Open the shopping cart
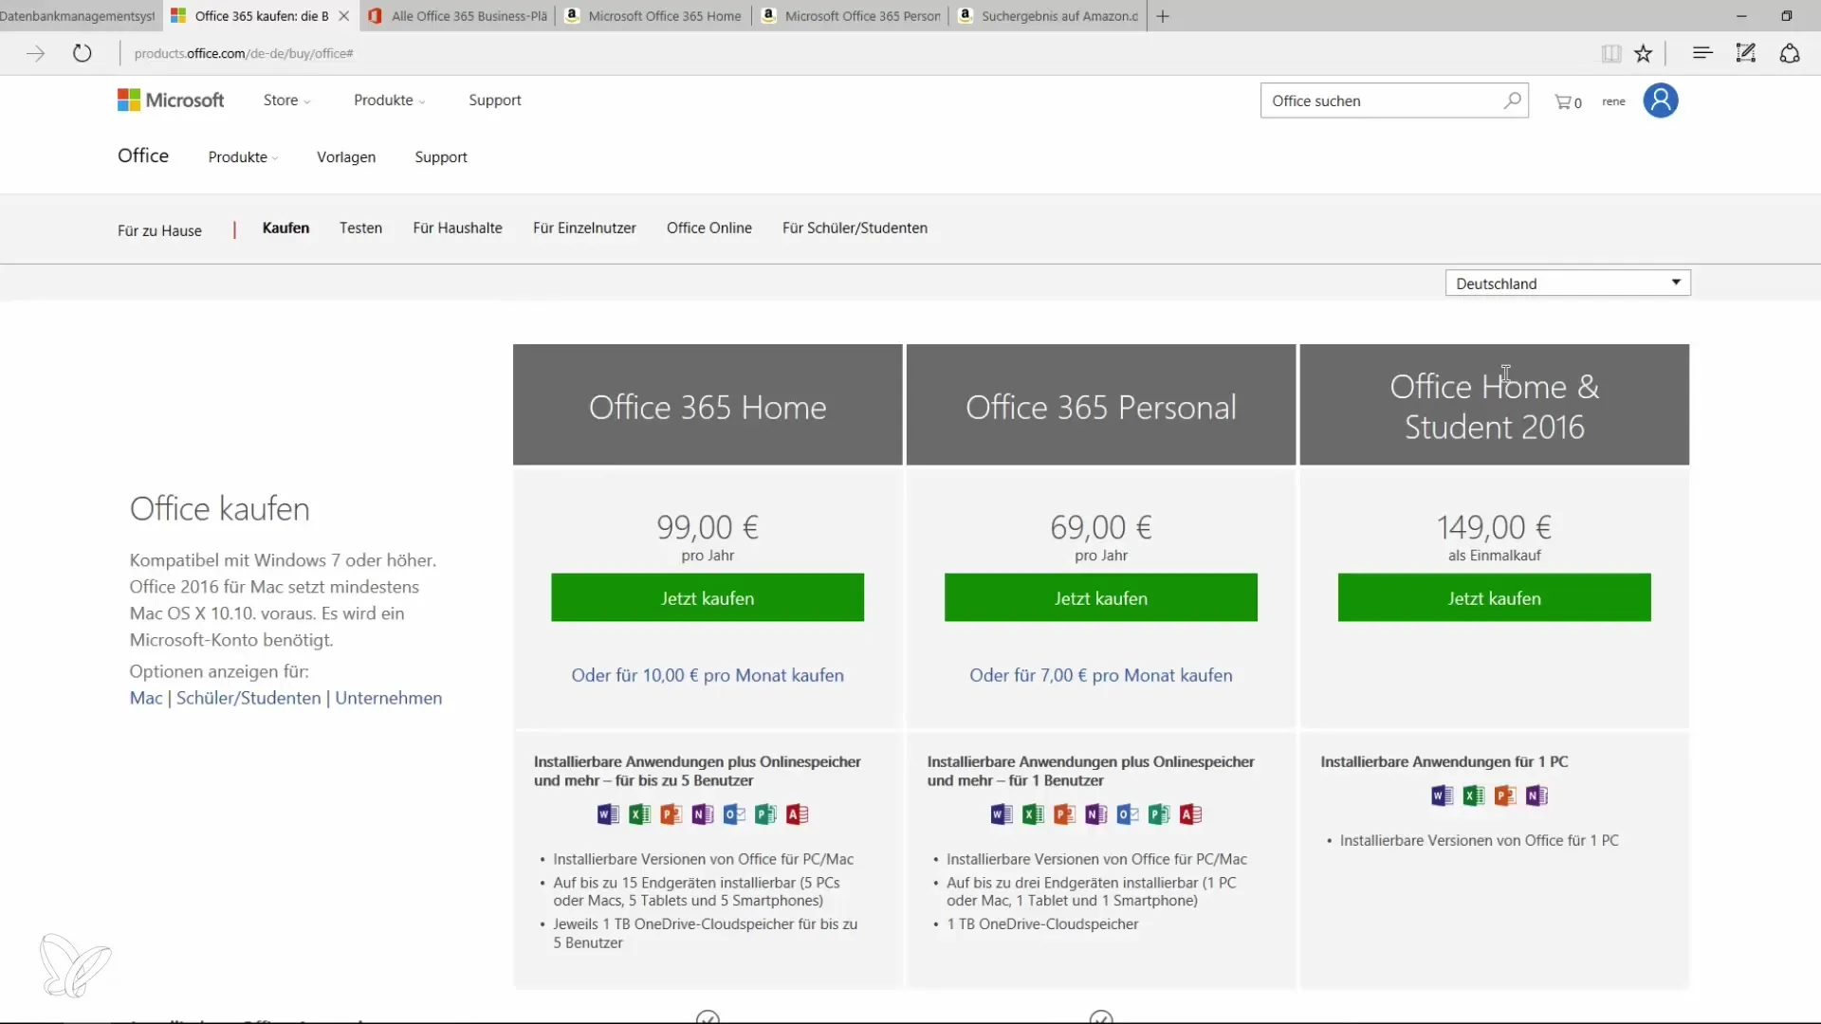 pyautogui.click(x=1568, y=101)
